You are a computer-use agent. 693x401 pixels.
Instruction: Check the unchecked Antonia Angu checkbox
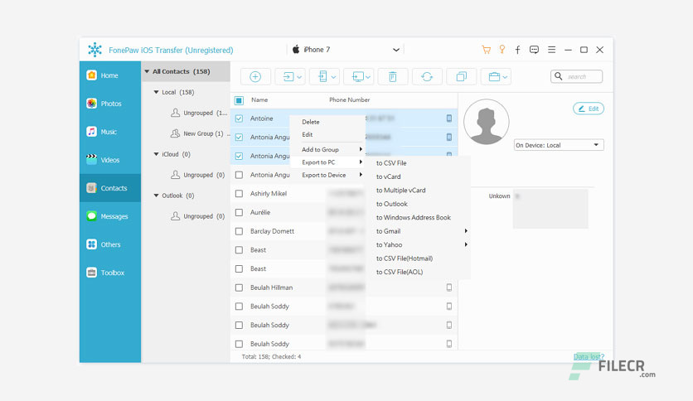(239, 175)
